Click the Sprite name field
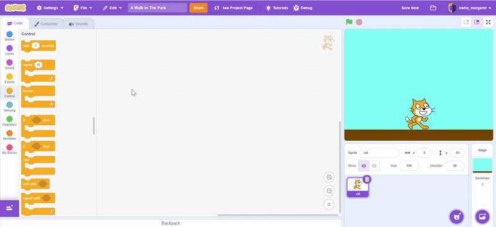Screen dimensions: 496x227 pos(379,153)
